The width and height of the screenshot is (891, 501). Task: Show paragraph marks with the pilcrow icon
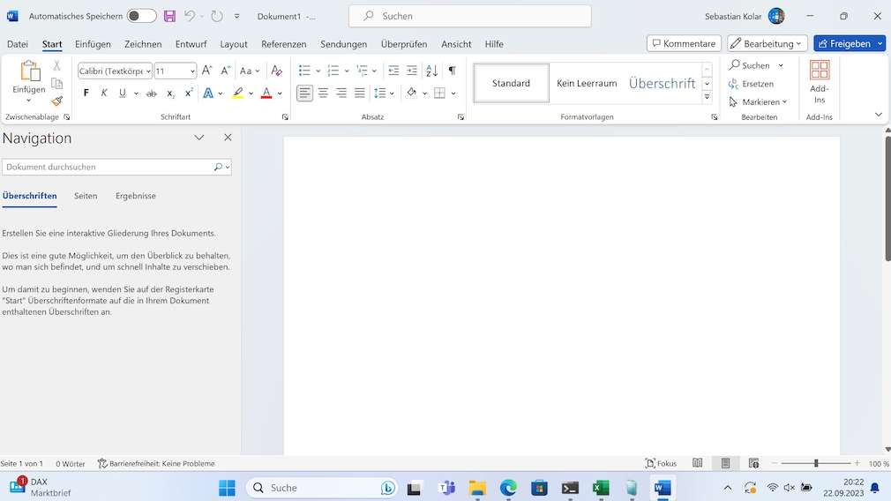(452, 71)
